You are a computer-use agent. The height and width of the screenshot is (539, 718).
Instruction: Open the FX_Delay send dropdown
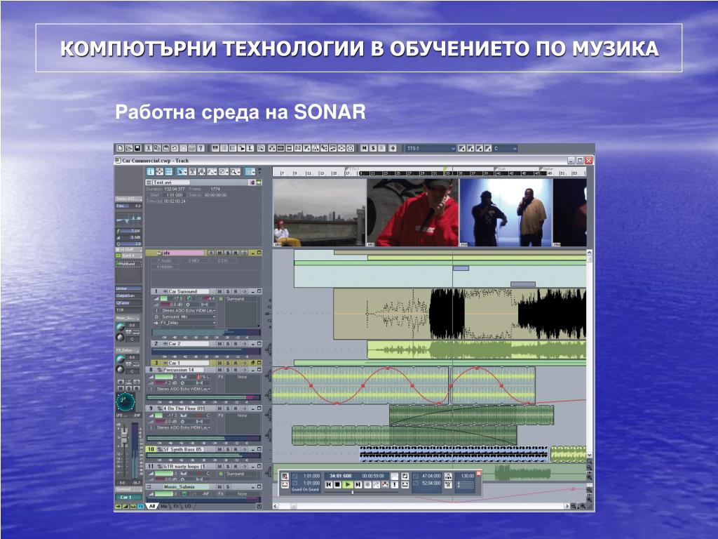(x=188, y=323)
